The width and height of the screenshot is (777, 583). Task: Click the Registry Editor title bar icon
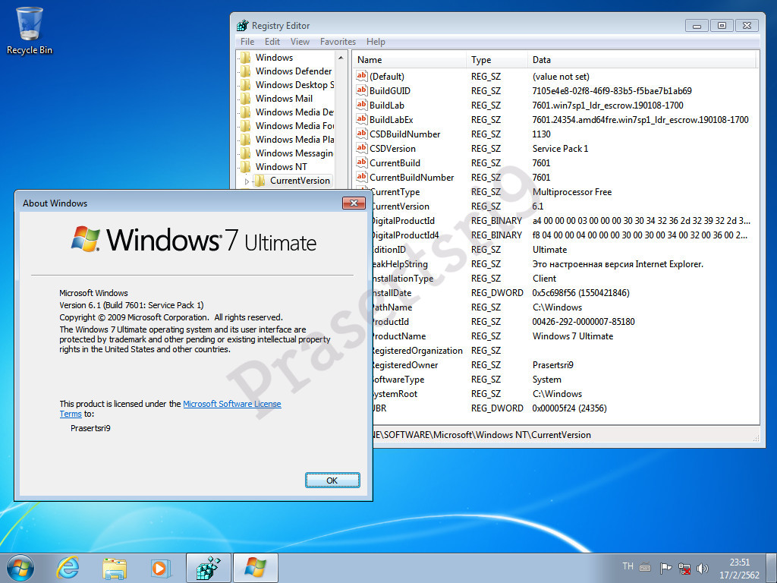pyautogui.click(x=242, y=25)
